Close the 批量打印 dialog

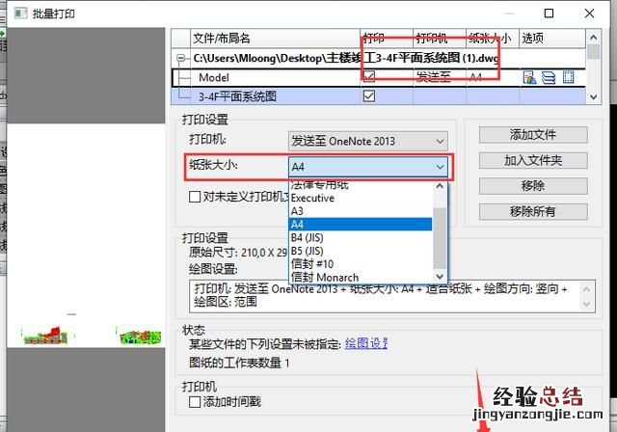pos(589,13)
